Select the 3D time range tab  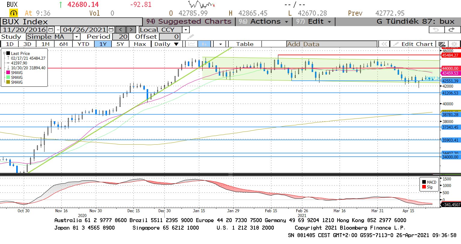pos(27,44)
